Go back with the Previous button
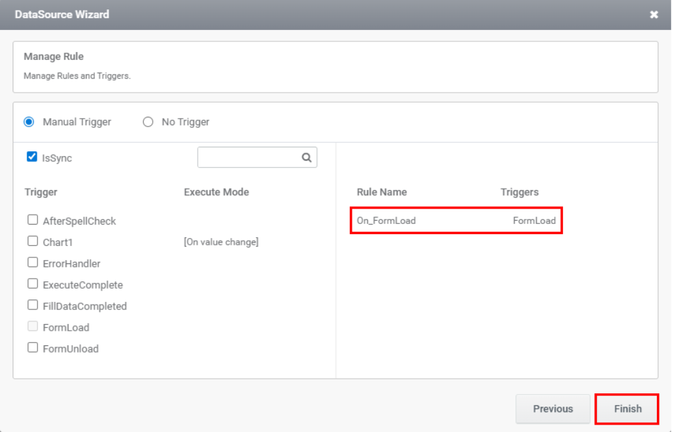This screenshot has width=673, height=432. 553,409
